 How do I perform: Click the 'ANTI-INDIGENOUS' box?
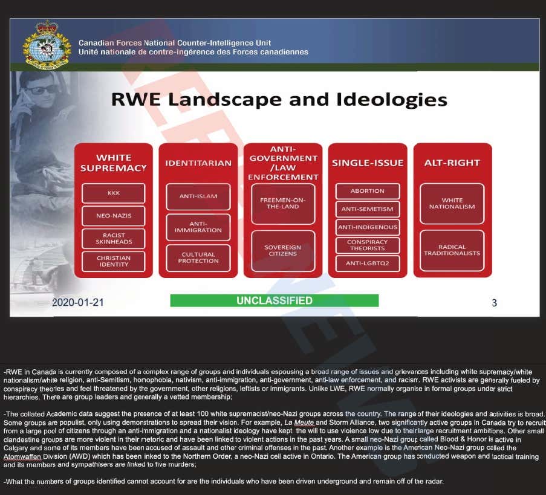[x=368, y=227]
